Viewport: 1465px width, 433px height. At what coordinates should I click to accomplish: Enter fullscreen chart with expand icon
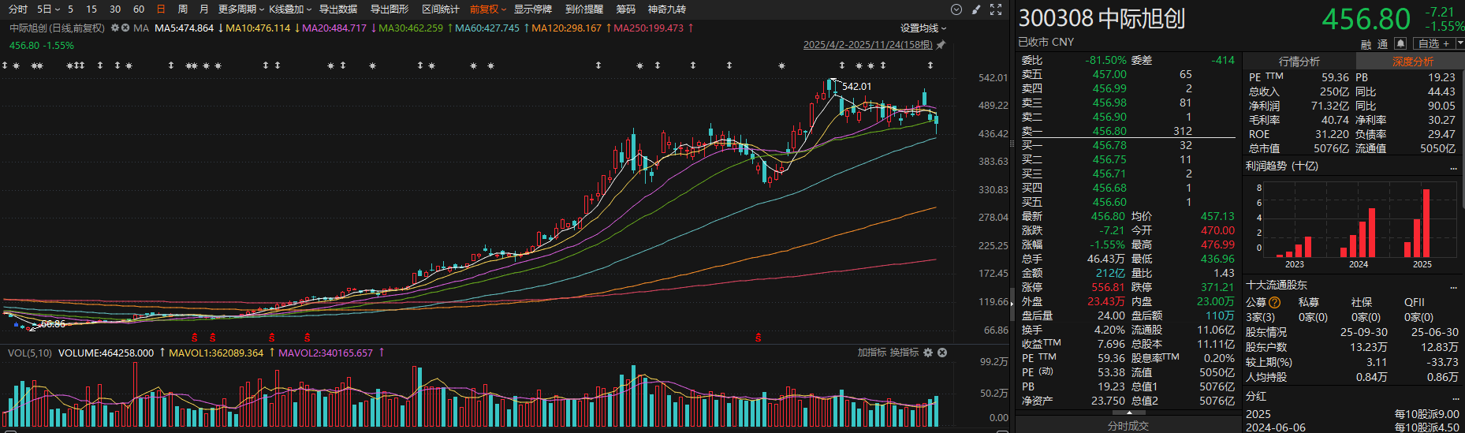pos(996,9)
